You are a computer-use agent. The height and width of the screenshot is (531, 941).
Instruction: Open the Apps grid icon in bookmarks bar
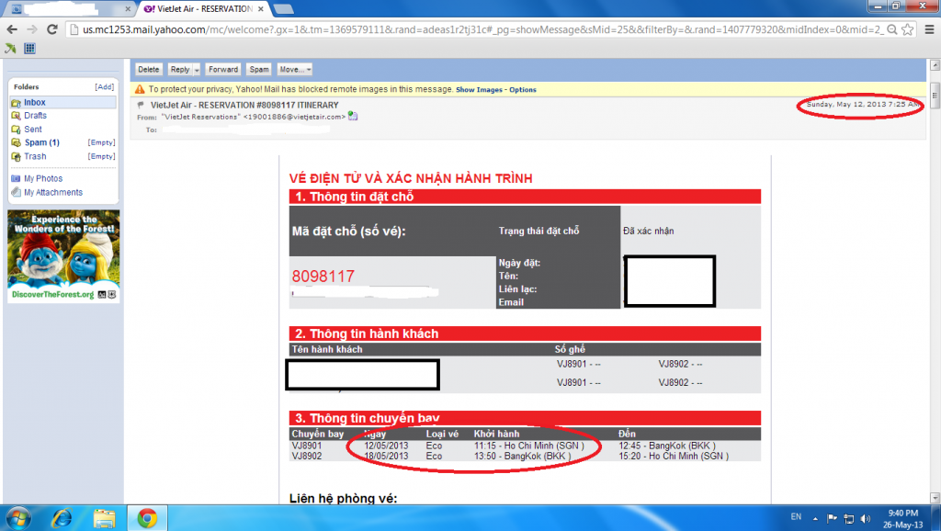point(29,49)
